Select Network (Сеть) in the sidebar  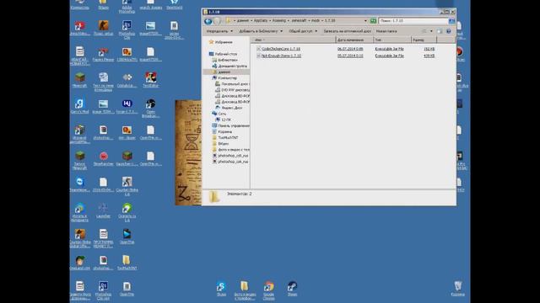coord(219,114)
